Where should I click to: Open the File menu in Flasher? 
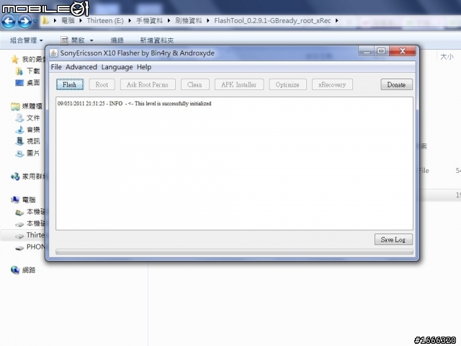point(56,67)
